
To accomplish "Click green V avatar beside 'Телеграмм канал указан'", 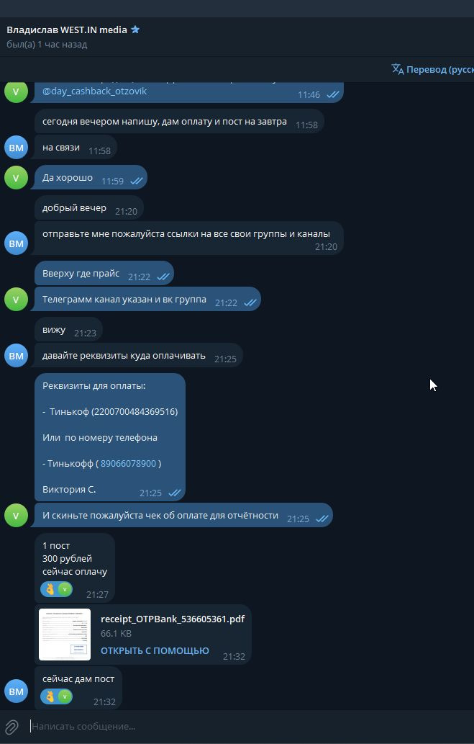I will [x=16, y=300].
